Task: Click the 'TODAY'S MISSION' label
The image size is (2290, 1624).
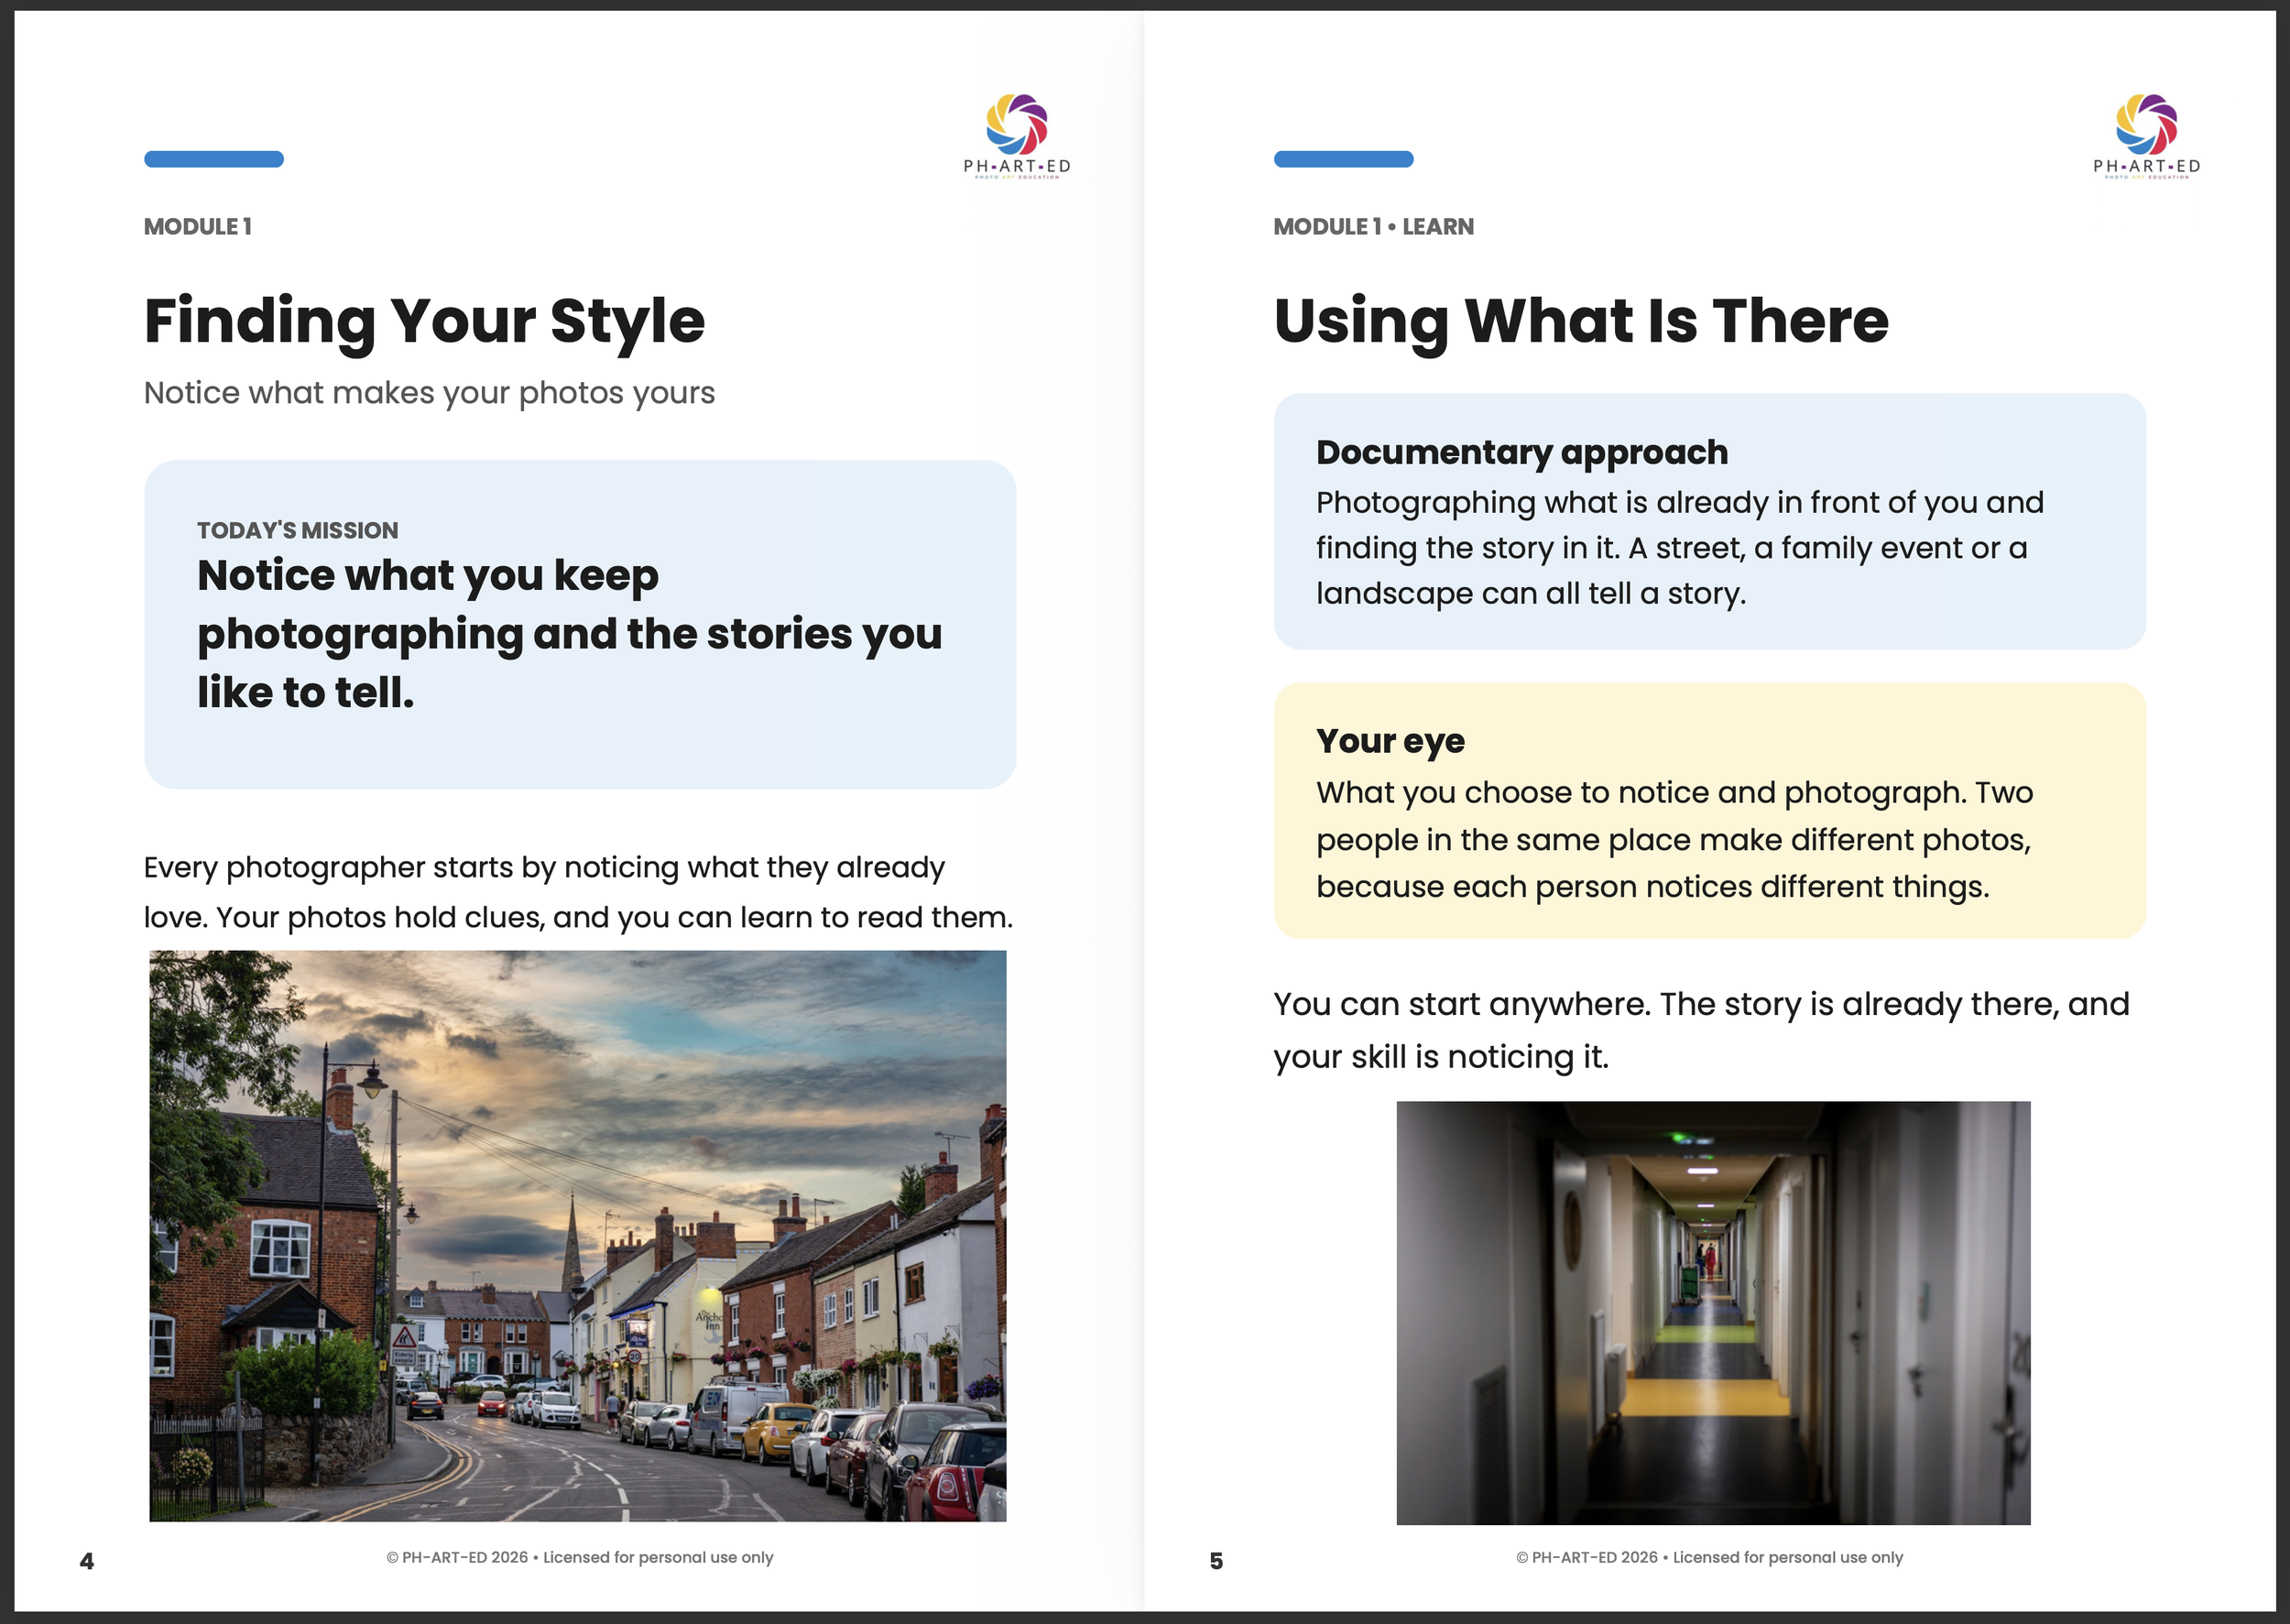Action: (x=297, y=530)
